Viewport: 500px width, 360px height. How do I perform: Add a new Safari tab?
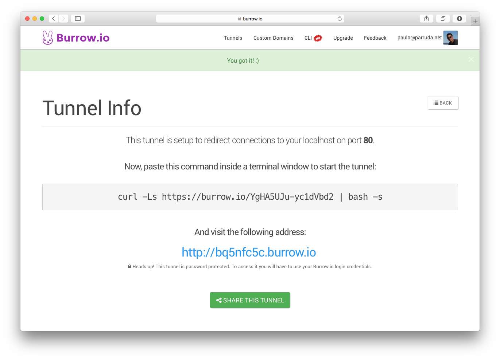[x=475, y=21]
